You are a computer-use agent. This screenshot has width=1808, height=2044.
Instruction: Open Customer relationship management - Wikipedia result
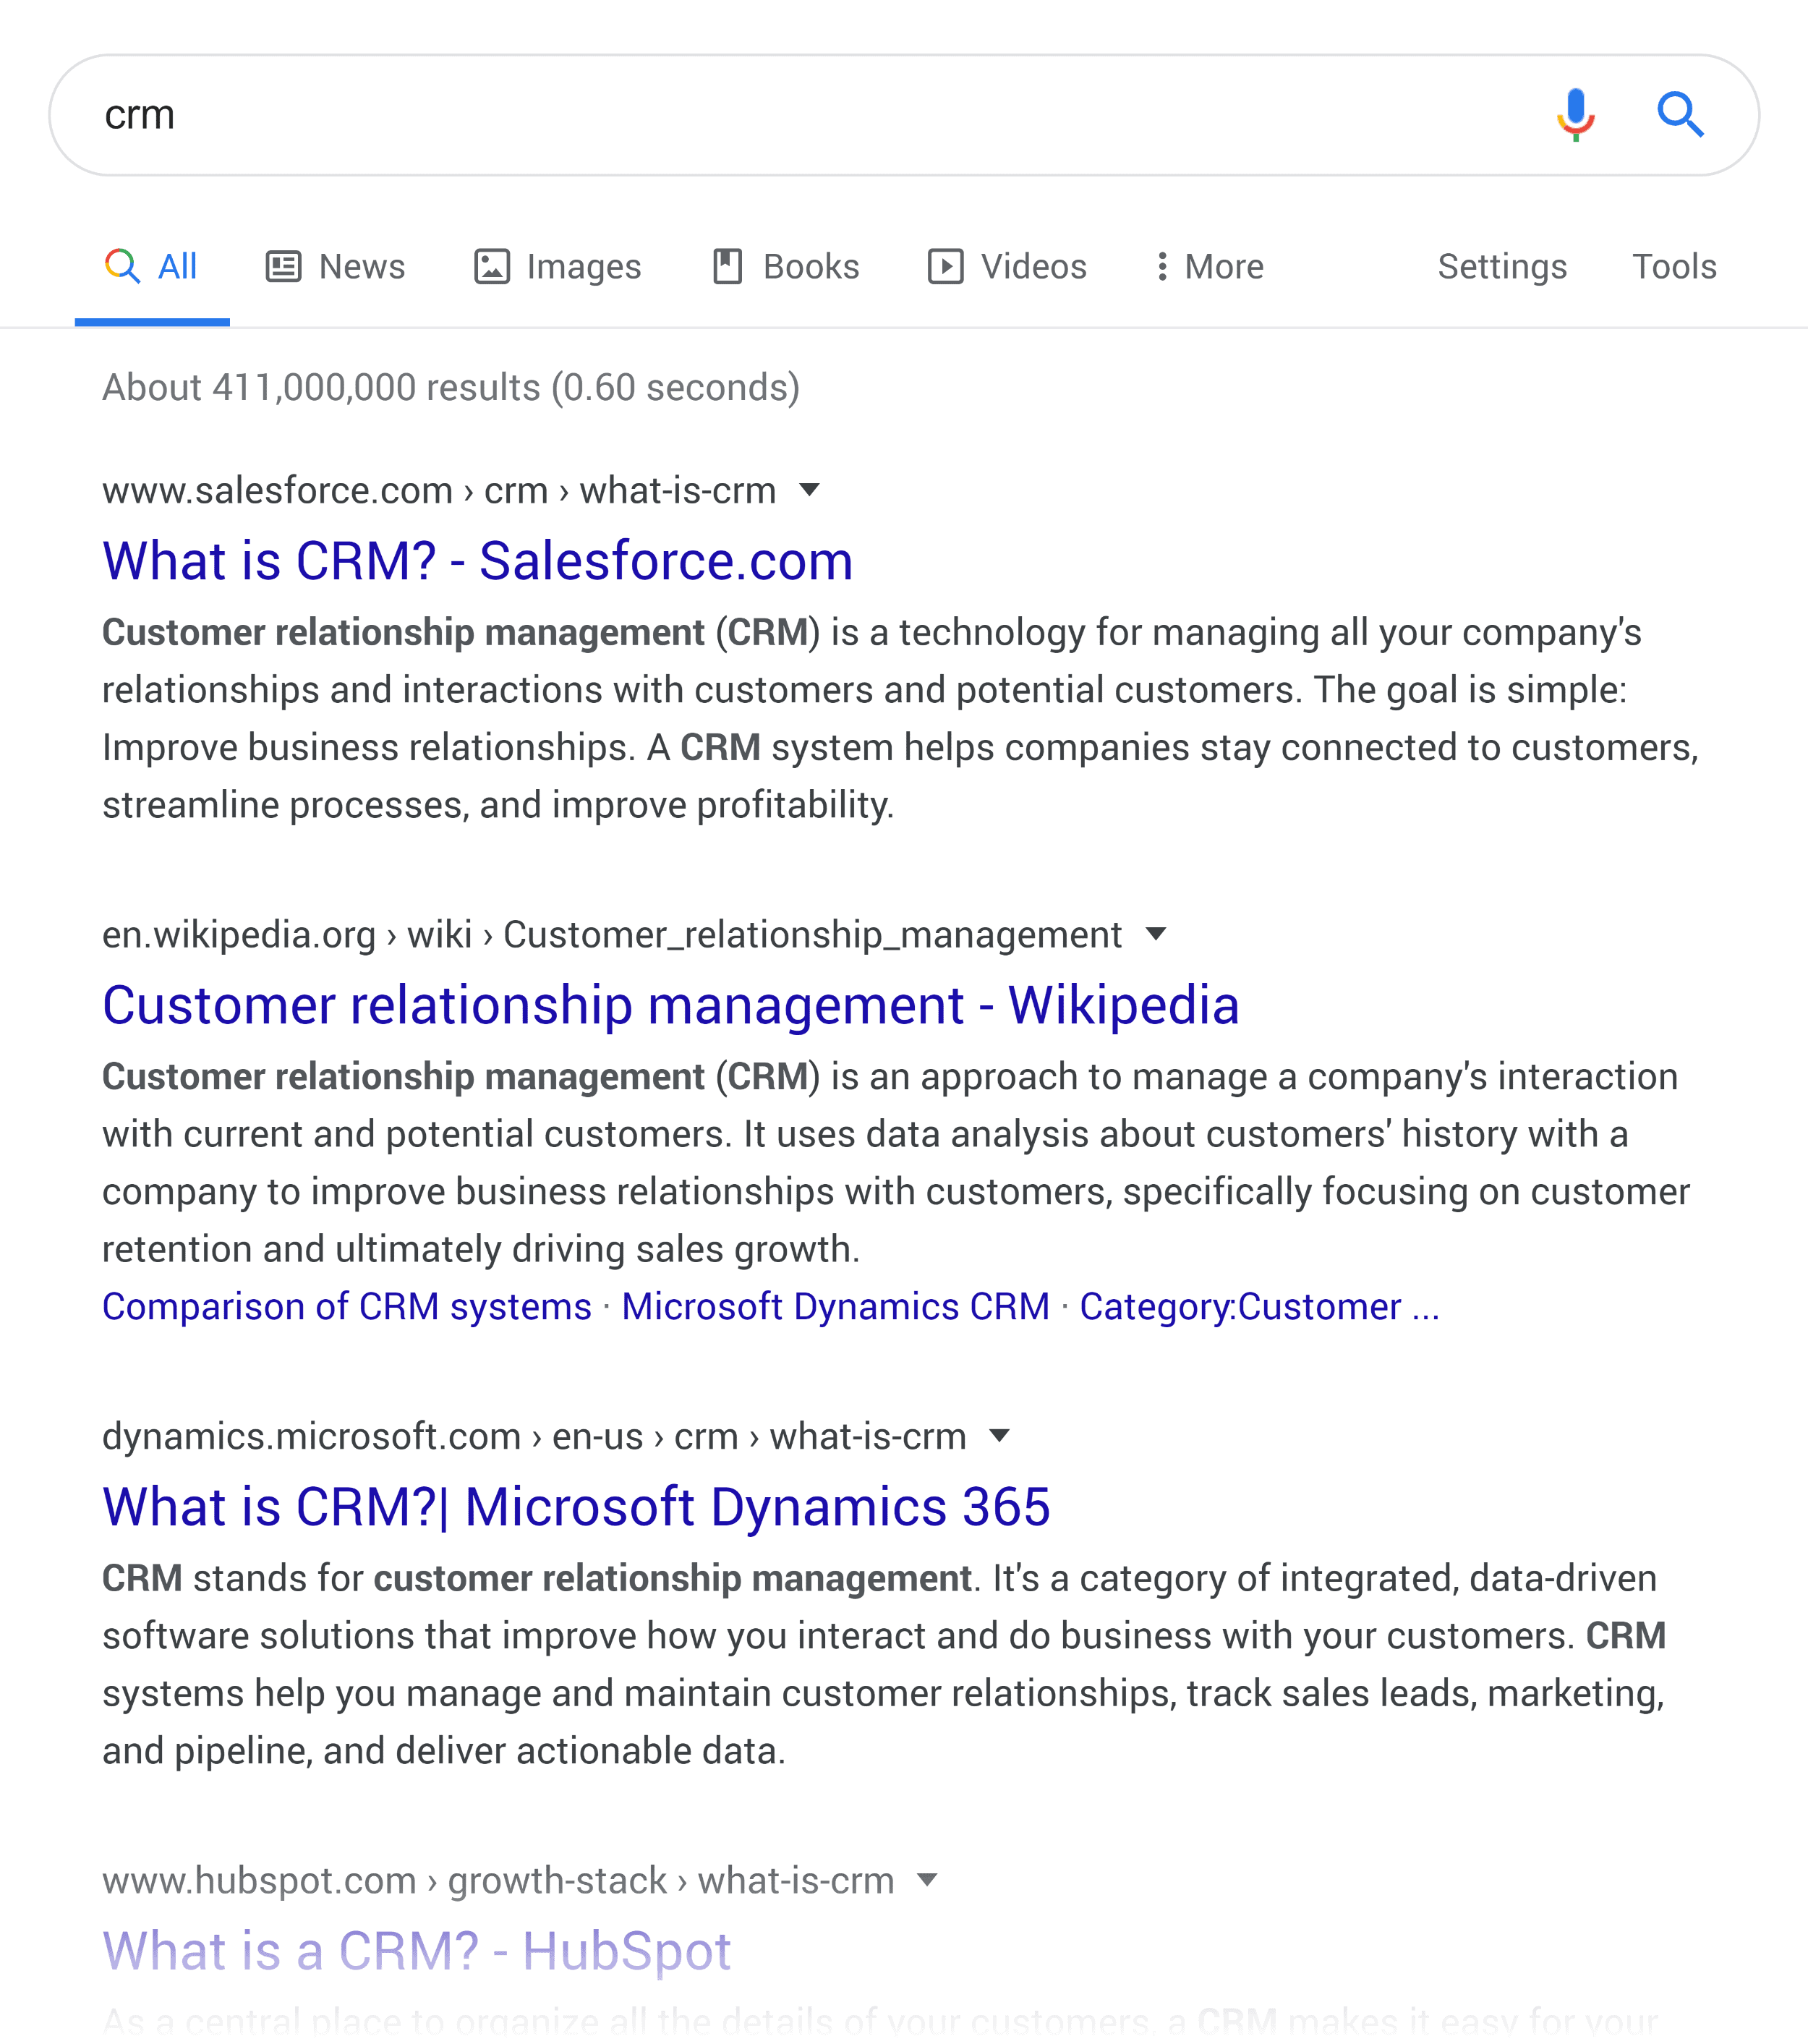click(671, 1005)
